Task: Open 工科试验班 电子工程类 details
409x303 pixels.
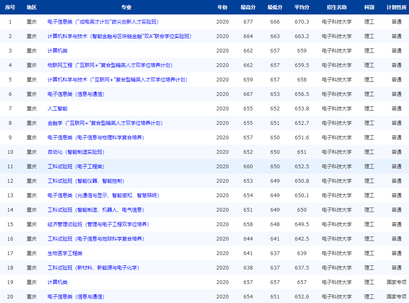Action: [77, 166]
